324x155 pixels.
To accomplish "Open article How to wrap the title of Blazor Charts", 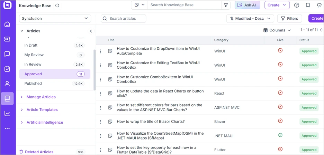I will (151, 122).
